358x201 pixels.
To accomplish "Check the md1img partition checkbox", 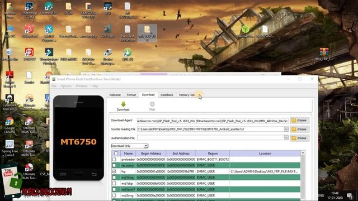I will point(114,178).
